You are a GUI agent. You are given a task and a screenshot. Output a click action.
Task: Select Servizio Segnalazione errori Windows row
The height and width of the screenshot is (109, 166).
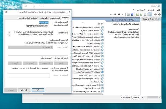pos(88,40)
